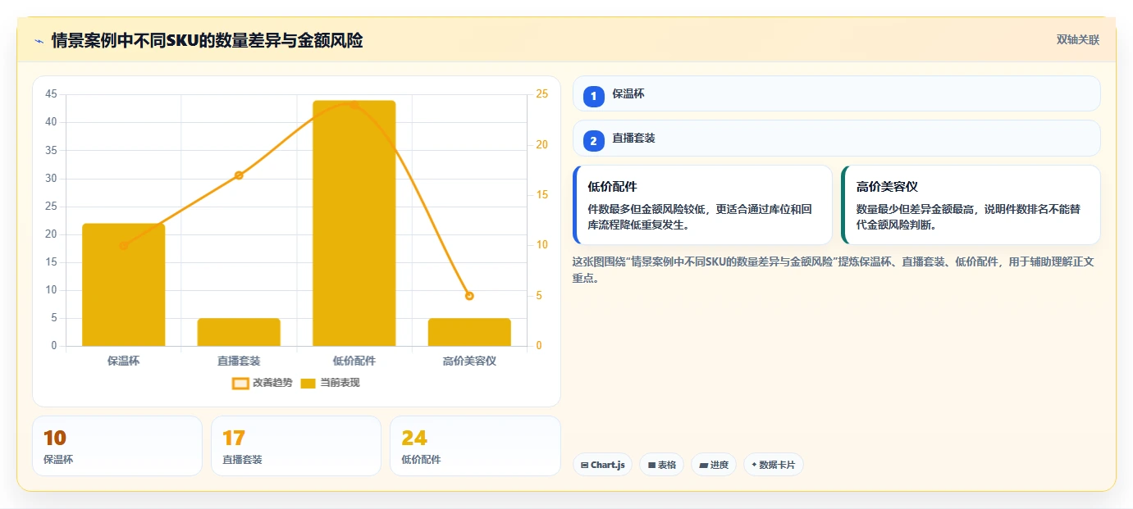Click the stat card showing 10 保温杯
1133x509 pixels.
(117, 446)
